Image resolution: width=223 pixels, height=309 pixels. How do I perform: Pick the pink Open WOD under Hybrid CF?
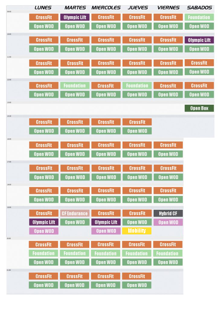(x=168, y=222)
